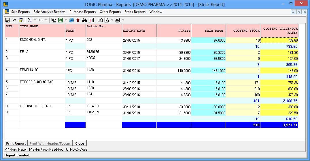The width and height of the screenshot is (310, 161).
Task: Open the Sale Reports menu
Action: pos(20,12)
